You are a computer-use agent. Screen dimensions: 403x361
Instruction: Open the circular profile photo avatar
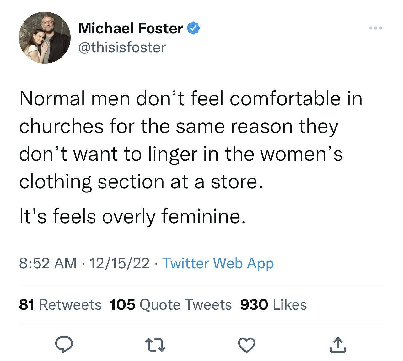45,38
